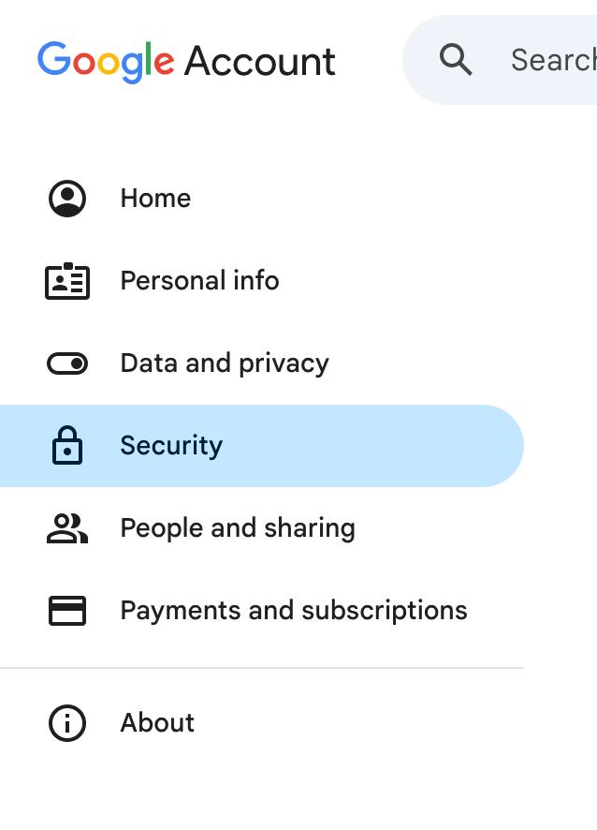Click the Google wordmark
This screenshot has height=830, width=597.
[103, 60]
